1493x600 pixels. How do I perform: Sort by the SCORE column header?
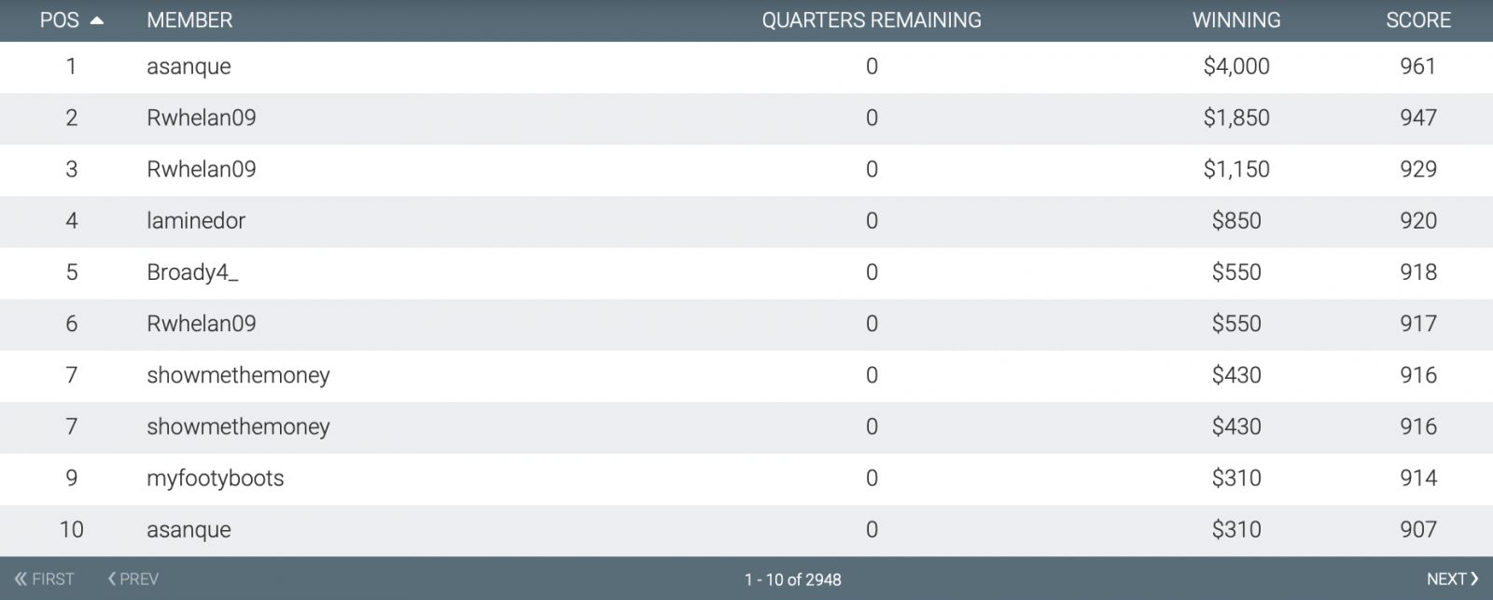(x=1418, y=21)
